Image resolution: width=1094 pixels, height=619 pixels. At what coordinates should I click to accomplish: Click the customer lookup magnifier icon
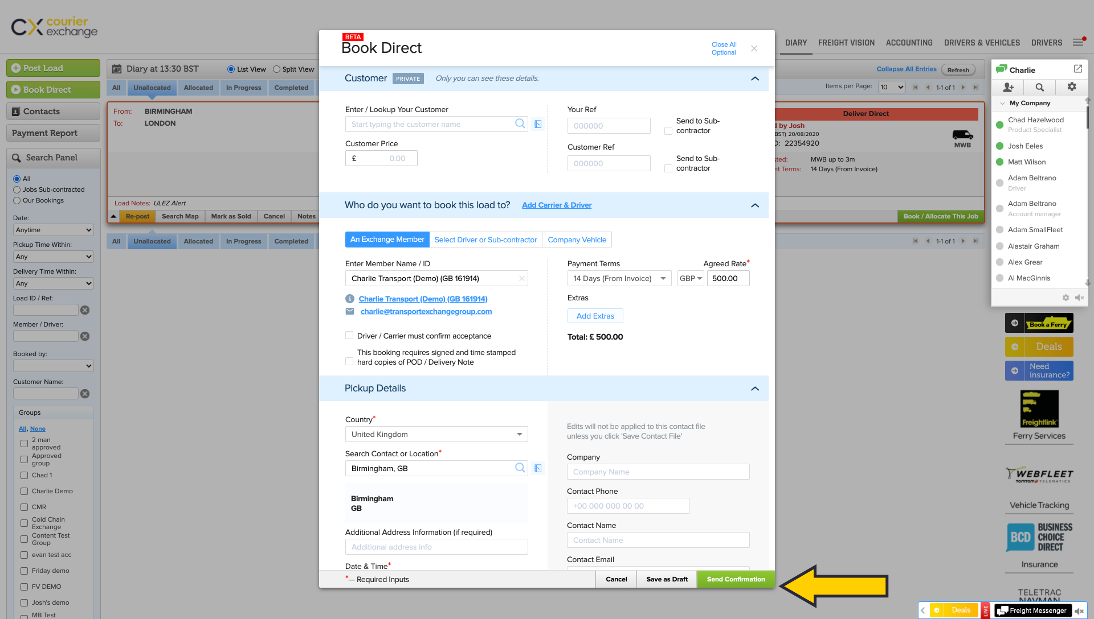(x=520, y=123)
